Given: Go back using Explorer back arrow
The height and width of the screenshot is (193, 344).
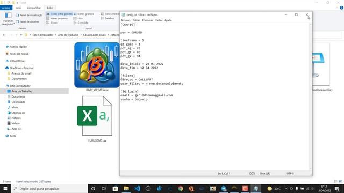Looking at the screenshot, I should 4,35.
